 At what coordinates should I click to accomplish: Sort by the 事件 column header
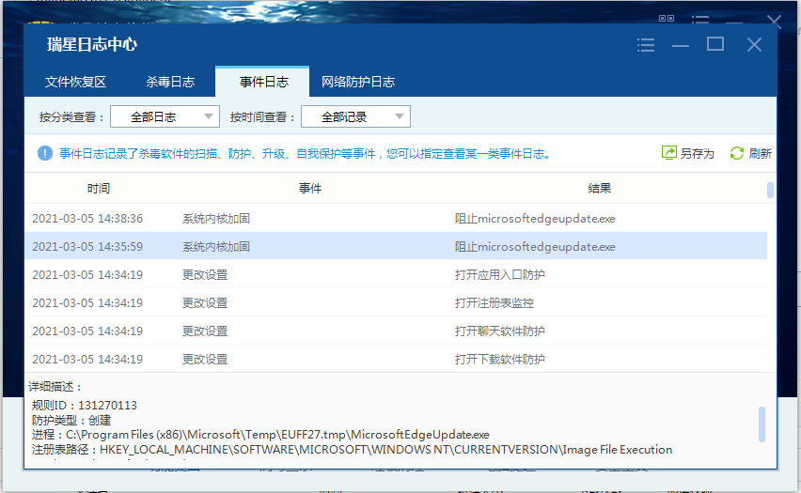[310, 189]
